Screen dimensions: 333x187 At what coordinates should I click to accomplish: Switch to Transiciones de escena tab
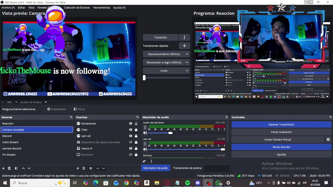187,168
